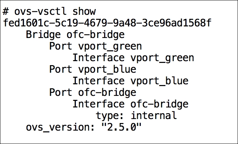Click the 'Port ofc-bridge' line
Image resolution: width=238 pixels, height=144 pixels.
(x=93, y=93)
